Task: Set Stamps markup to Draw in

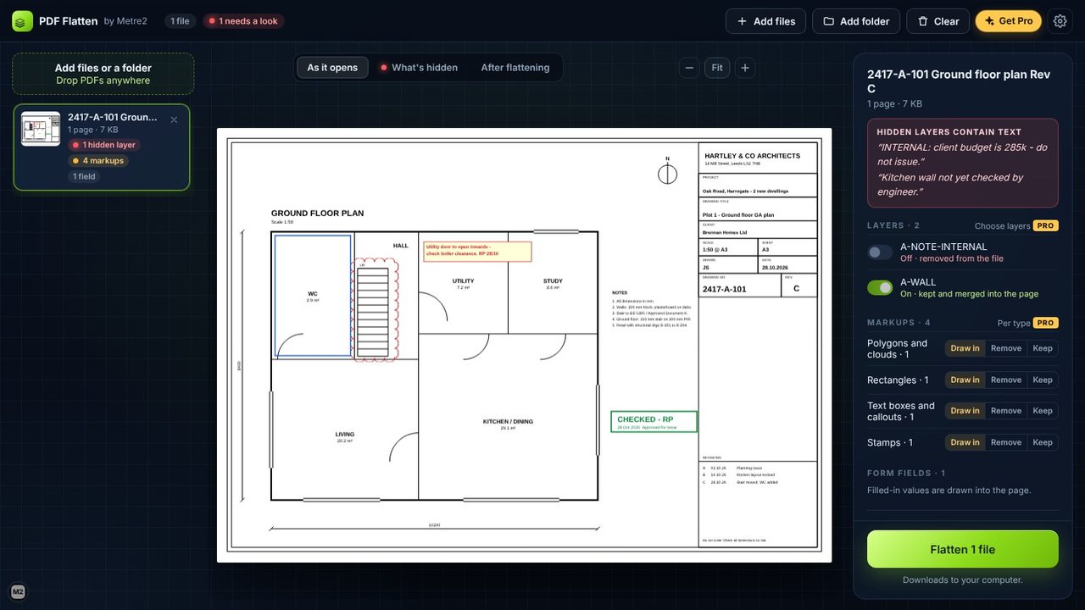Action: coord(965,442)
